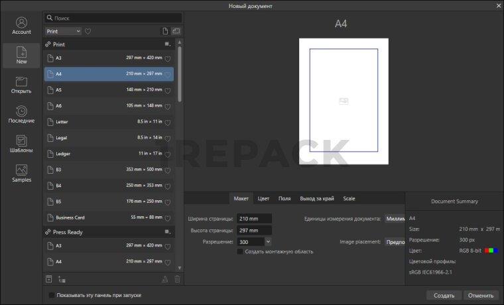
Task: Switch to portrait page orientation icon
Action: (x=165, y=31)
